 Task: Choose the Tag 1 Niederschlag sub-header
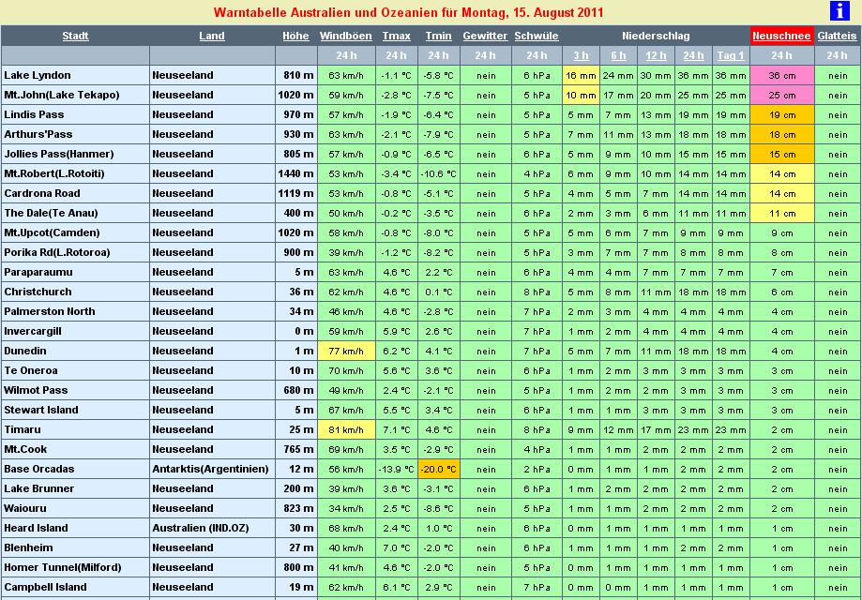(x=731, y=55)
